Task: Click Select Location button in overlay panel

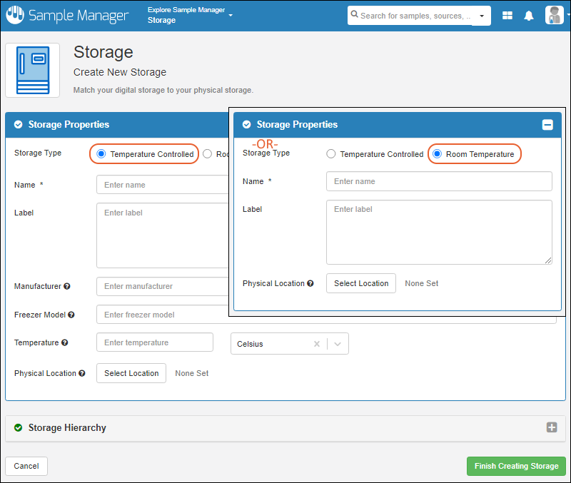Action: pyautogui.click(x=361, y=283)
